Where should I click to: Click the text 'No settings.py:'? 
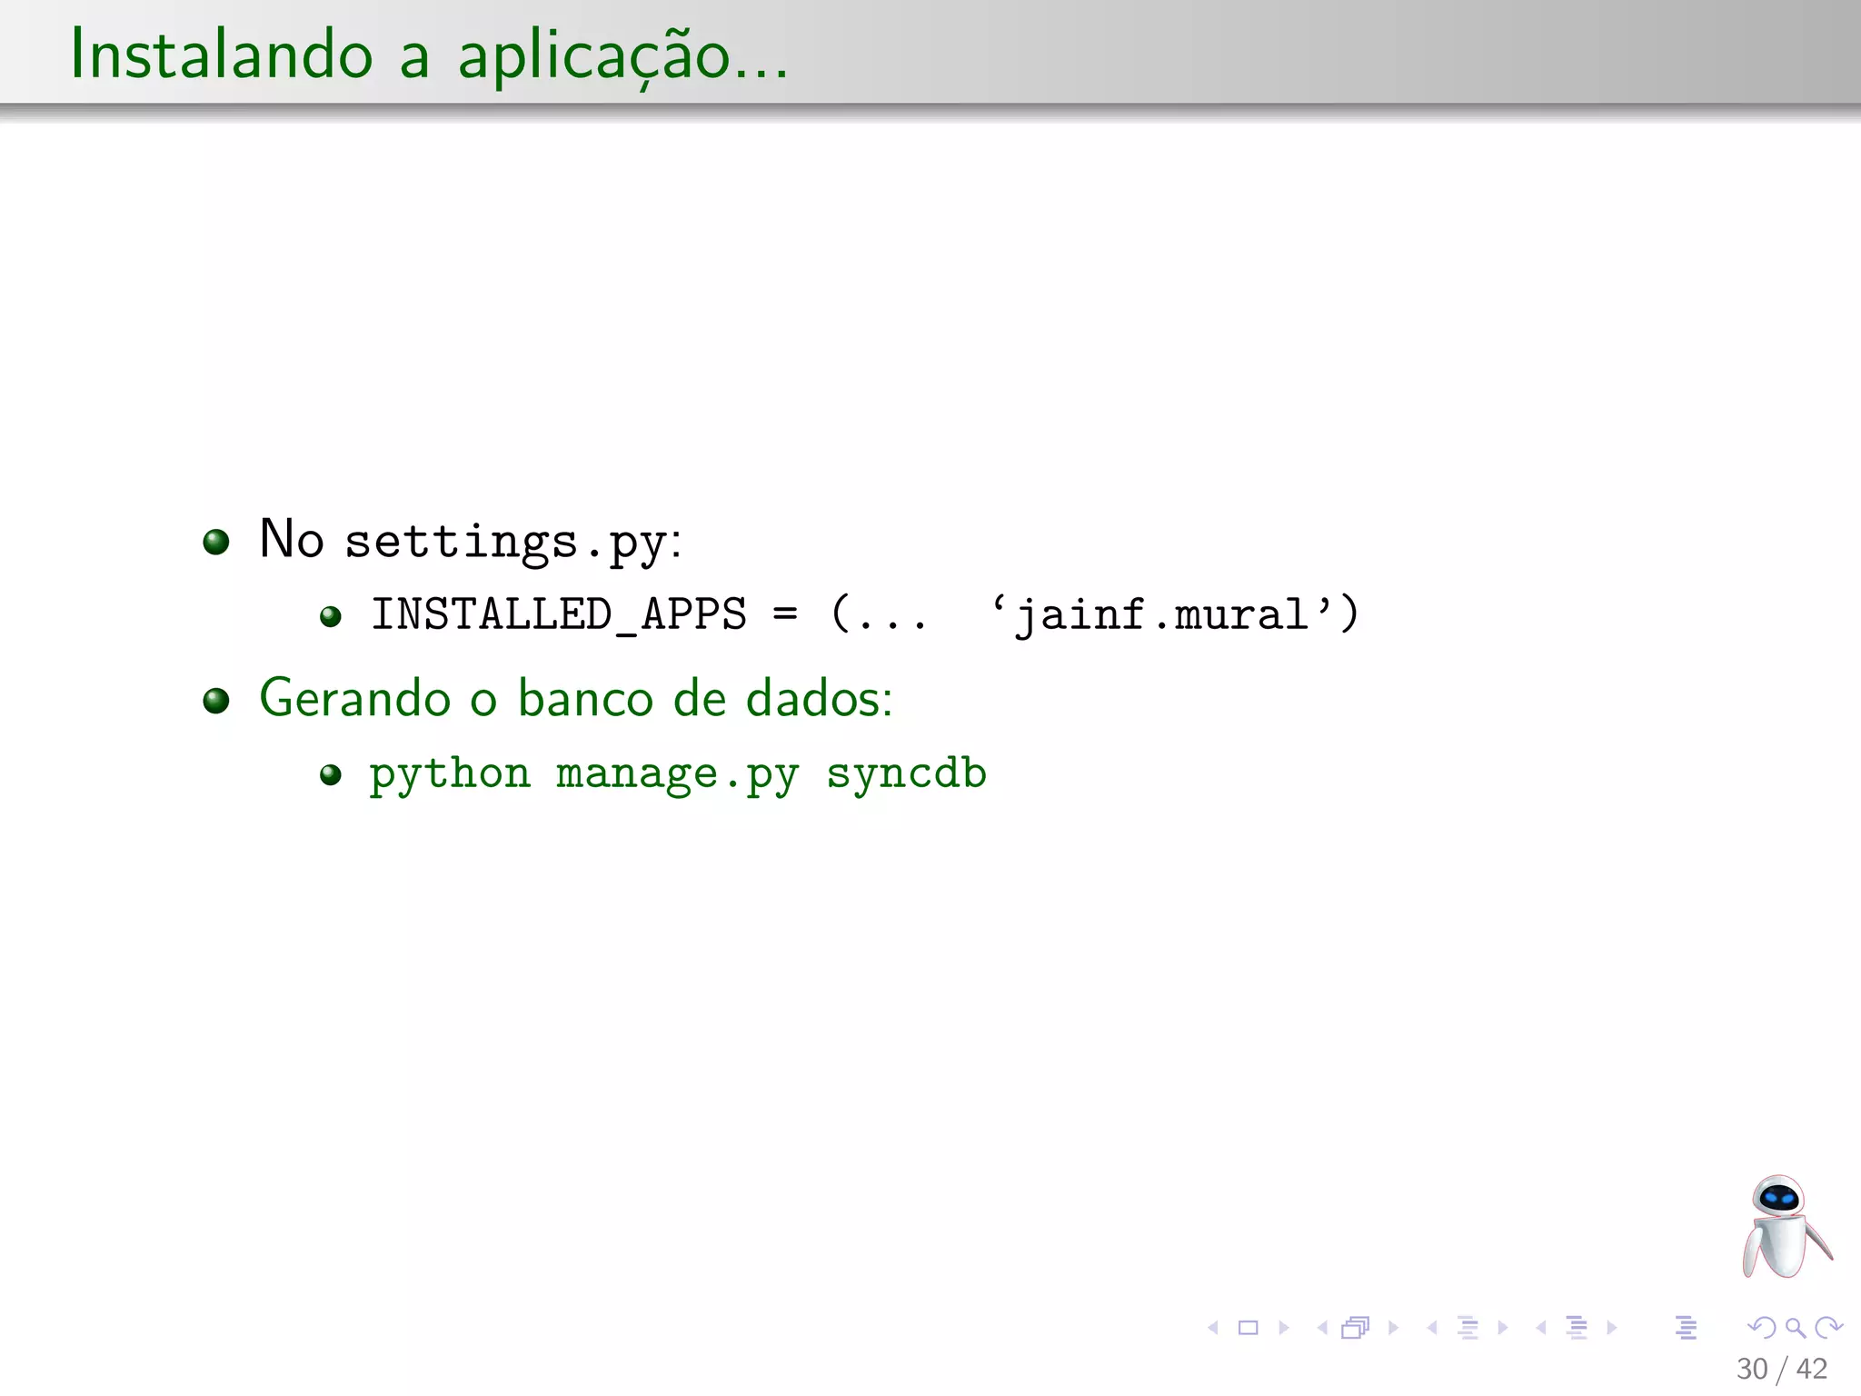coord(471,540)
